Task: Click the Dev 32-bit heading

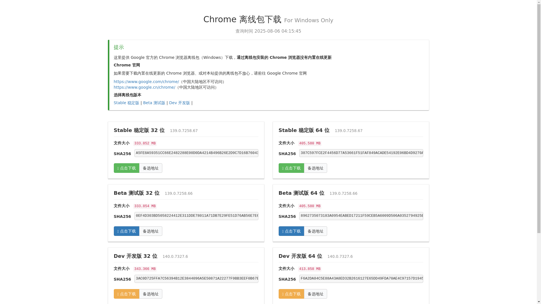Action: click(136, 256)
